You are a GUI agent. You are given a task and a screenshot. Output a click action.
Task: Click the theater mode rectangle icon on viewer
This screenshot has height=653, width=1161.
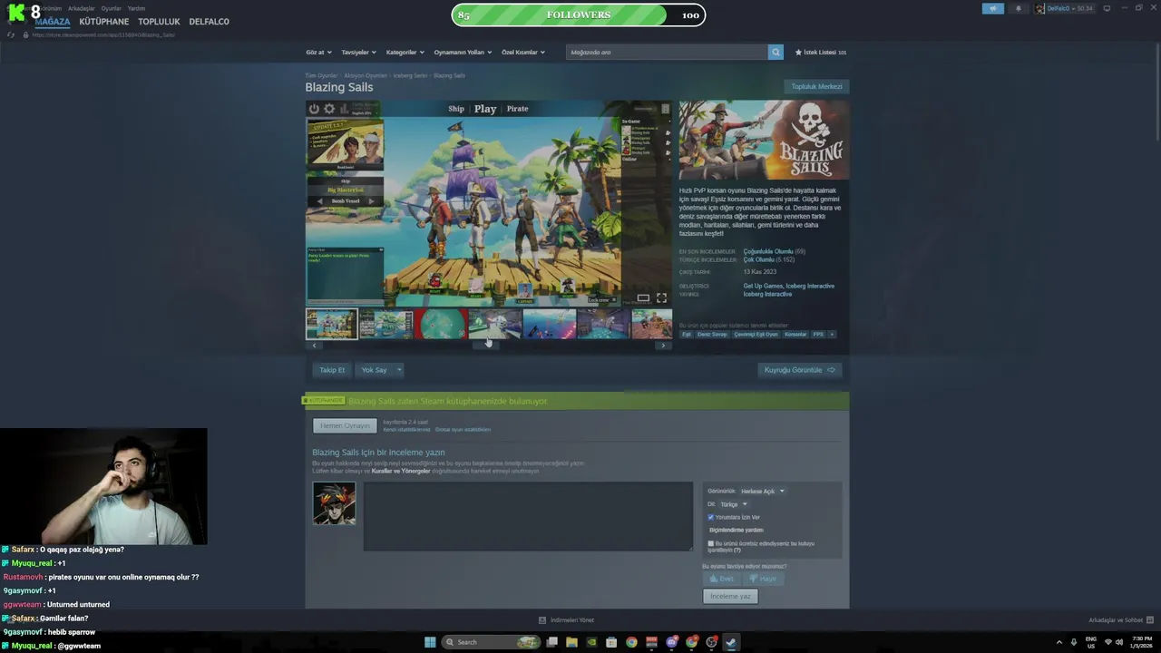[643, 297]
